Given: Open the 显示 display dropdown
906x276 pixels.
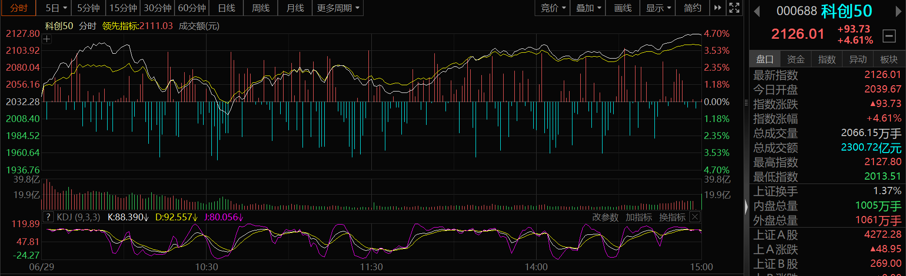Looking at the screenshot, I should (x=658, y=8).
